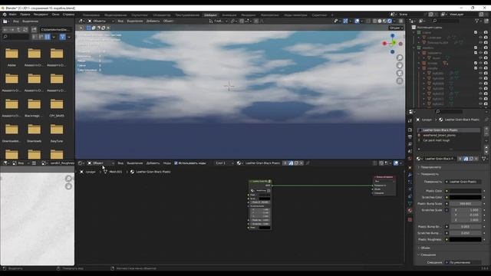Browse material dropdown in properties panel

pyautogui.click(x=419, y=159)
